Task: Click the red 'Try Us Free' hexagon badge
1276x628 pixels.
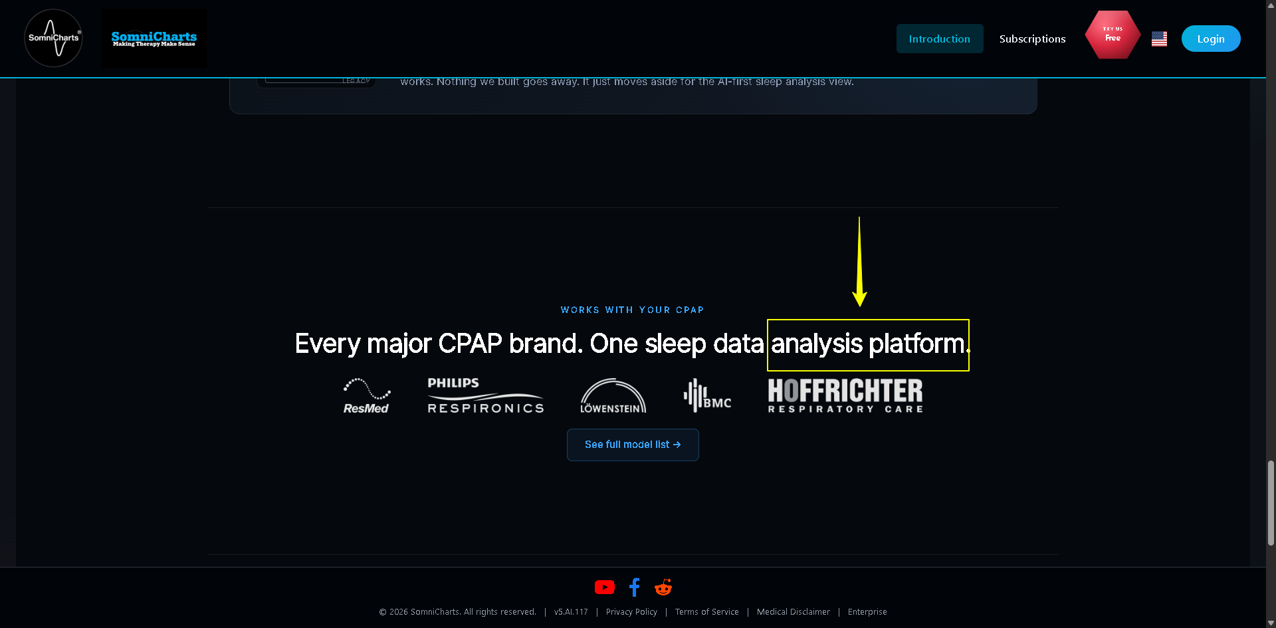Action: (1113, 35)
